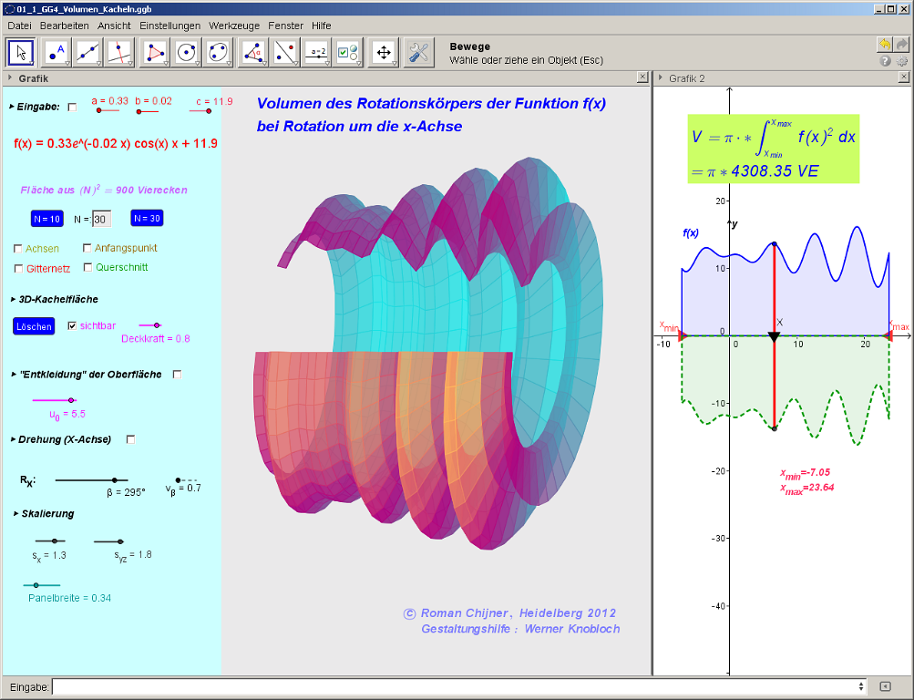Viewport: 914px width, 700px height.
Task: Select the Polygon tool
Action: (156, 53)
